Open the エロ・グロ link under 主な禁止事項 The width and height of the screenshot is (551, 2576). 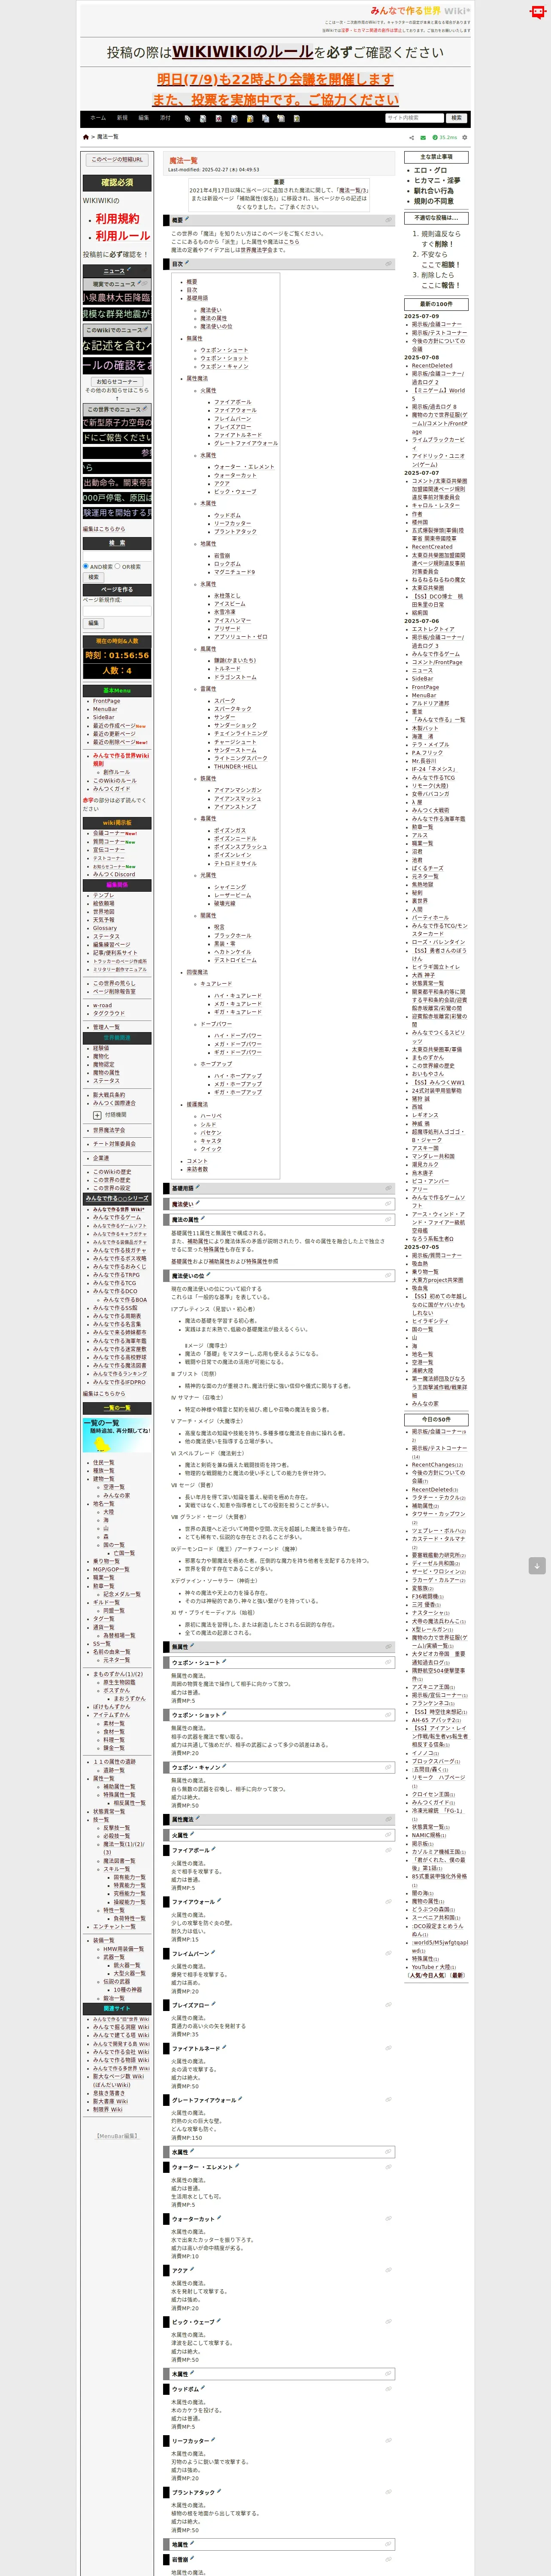(430, 171)
